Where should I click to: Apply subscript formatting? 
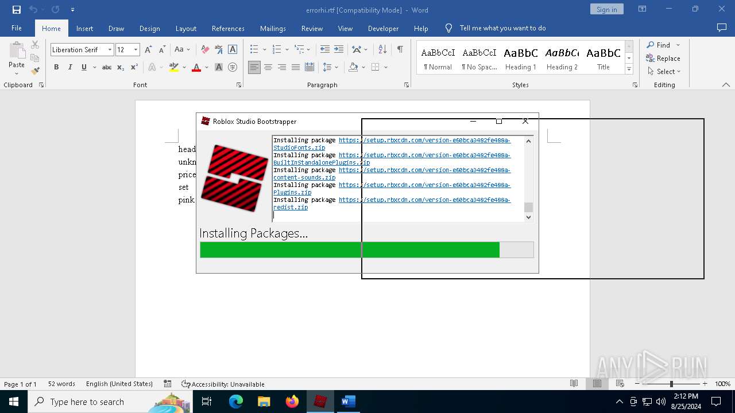coord(121,67)
